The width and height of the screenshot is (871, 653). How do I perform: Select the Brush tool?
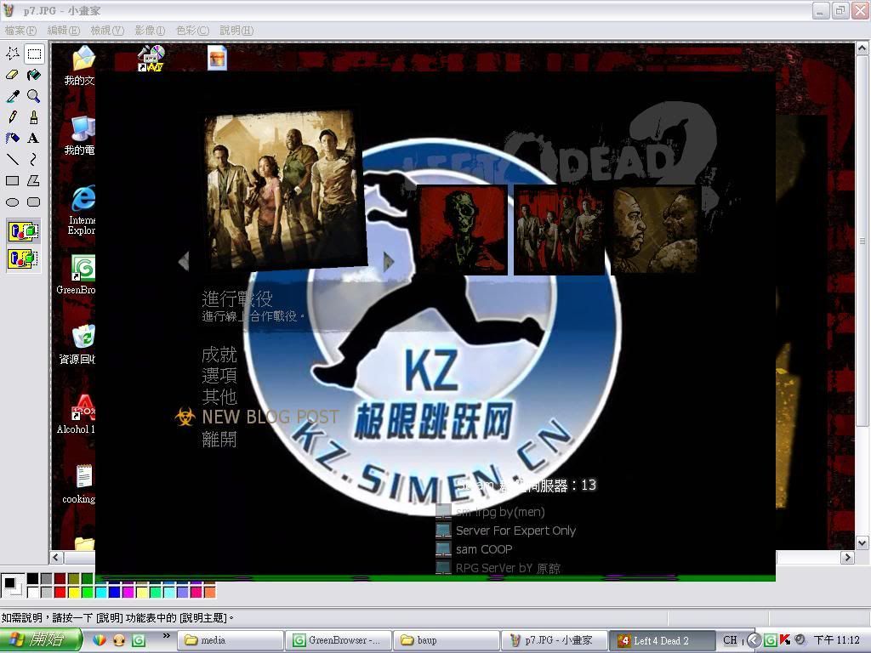click(x=33, y=117)
